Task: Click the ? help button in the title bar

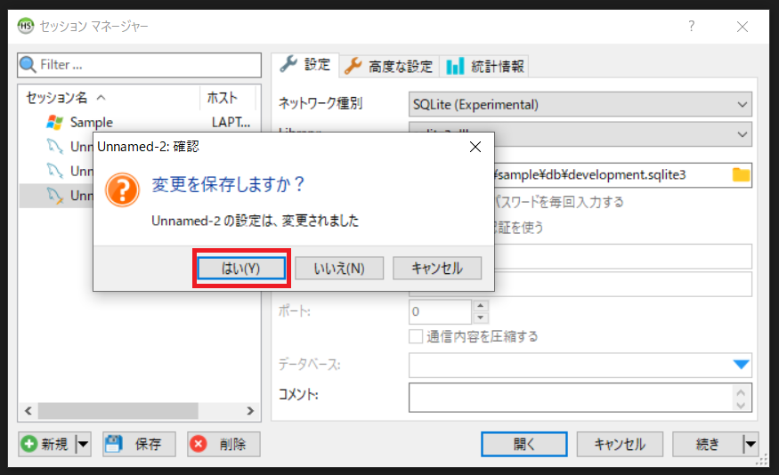Action: coord(692,26)
